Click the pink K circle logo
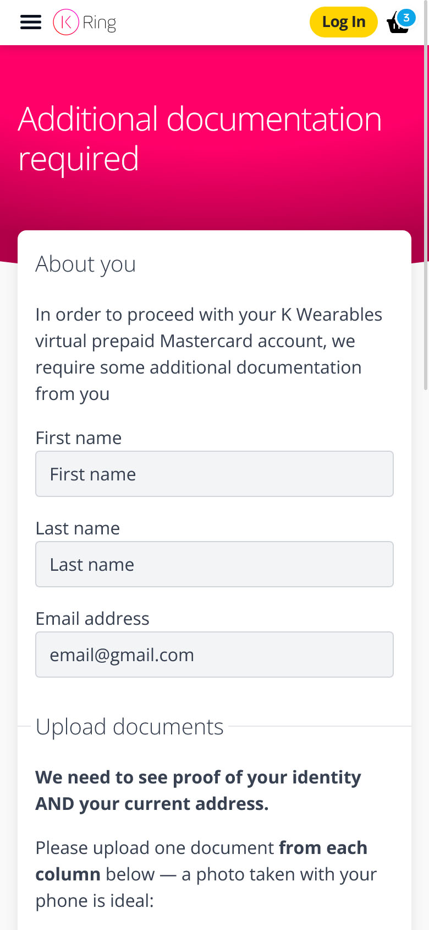The image size is (429, 930). pos(66,22)
